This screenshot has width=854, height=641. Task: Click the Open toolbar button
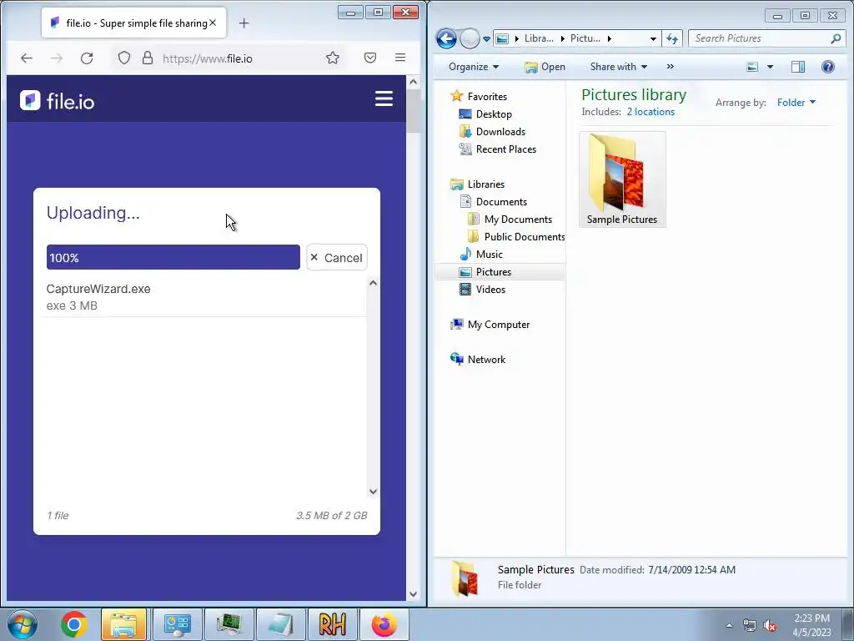pos(545,67)
